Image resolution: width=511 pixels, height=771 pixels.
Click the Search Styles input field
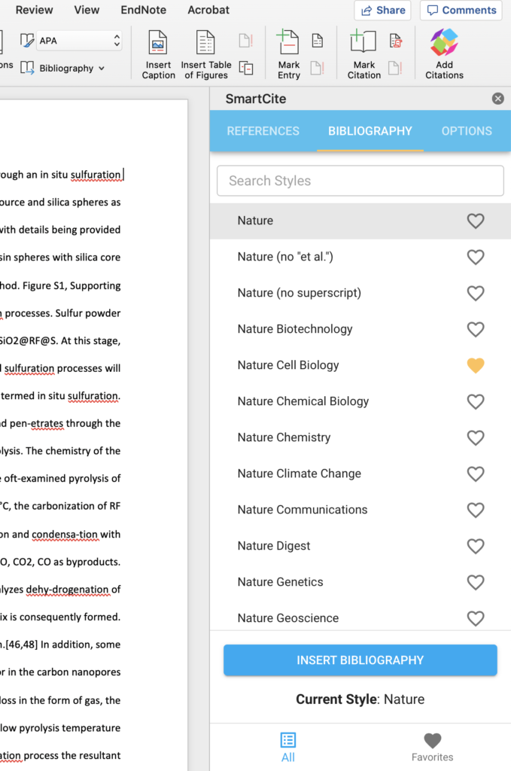click(x=360, y=181)
